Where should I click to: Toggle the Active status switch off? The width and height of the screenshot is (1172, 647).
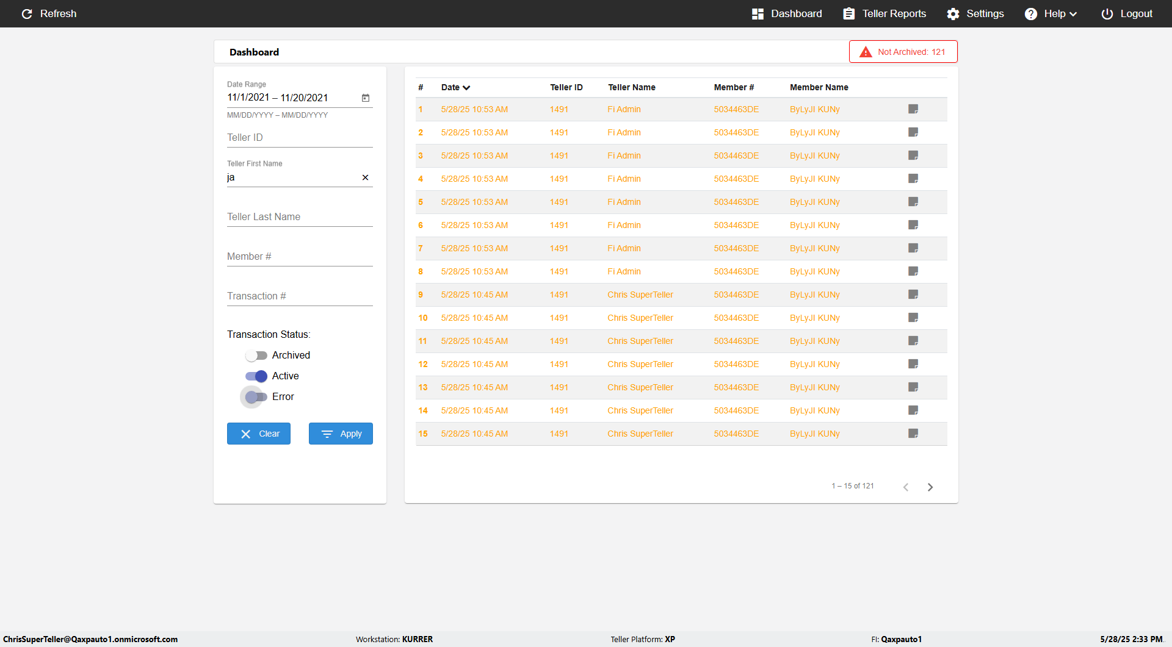[x=256, y=376]
